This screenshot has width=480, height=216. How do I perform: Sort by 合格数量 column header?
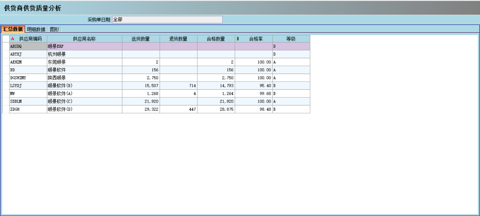click(x=216, y=39)
